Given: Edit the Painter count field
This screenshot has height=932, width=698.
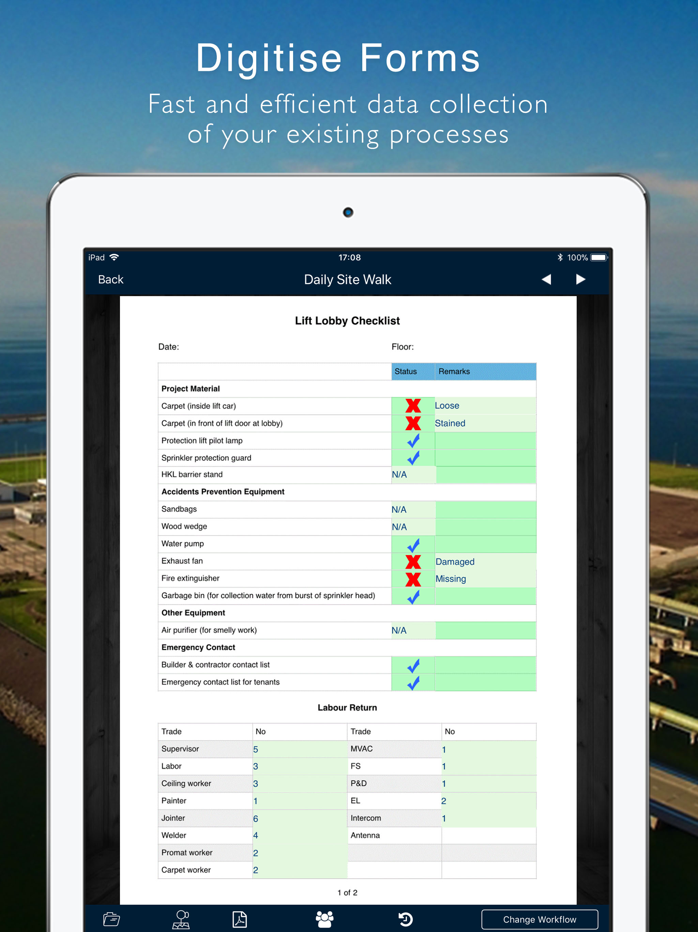Looking at the screenshot, I should coord(300,801).
